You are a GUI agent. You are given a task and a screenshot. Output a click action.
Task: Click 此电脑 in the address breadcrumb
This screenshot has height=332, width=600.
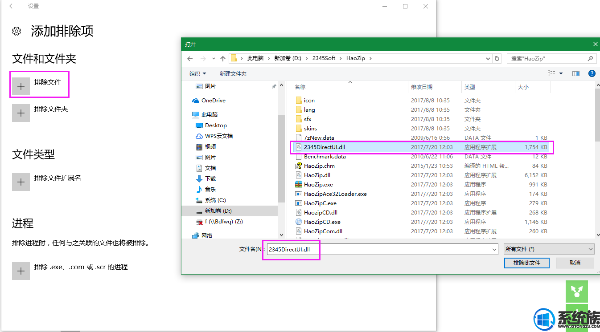click(x=255, y=58)
